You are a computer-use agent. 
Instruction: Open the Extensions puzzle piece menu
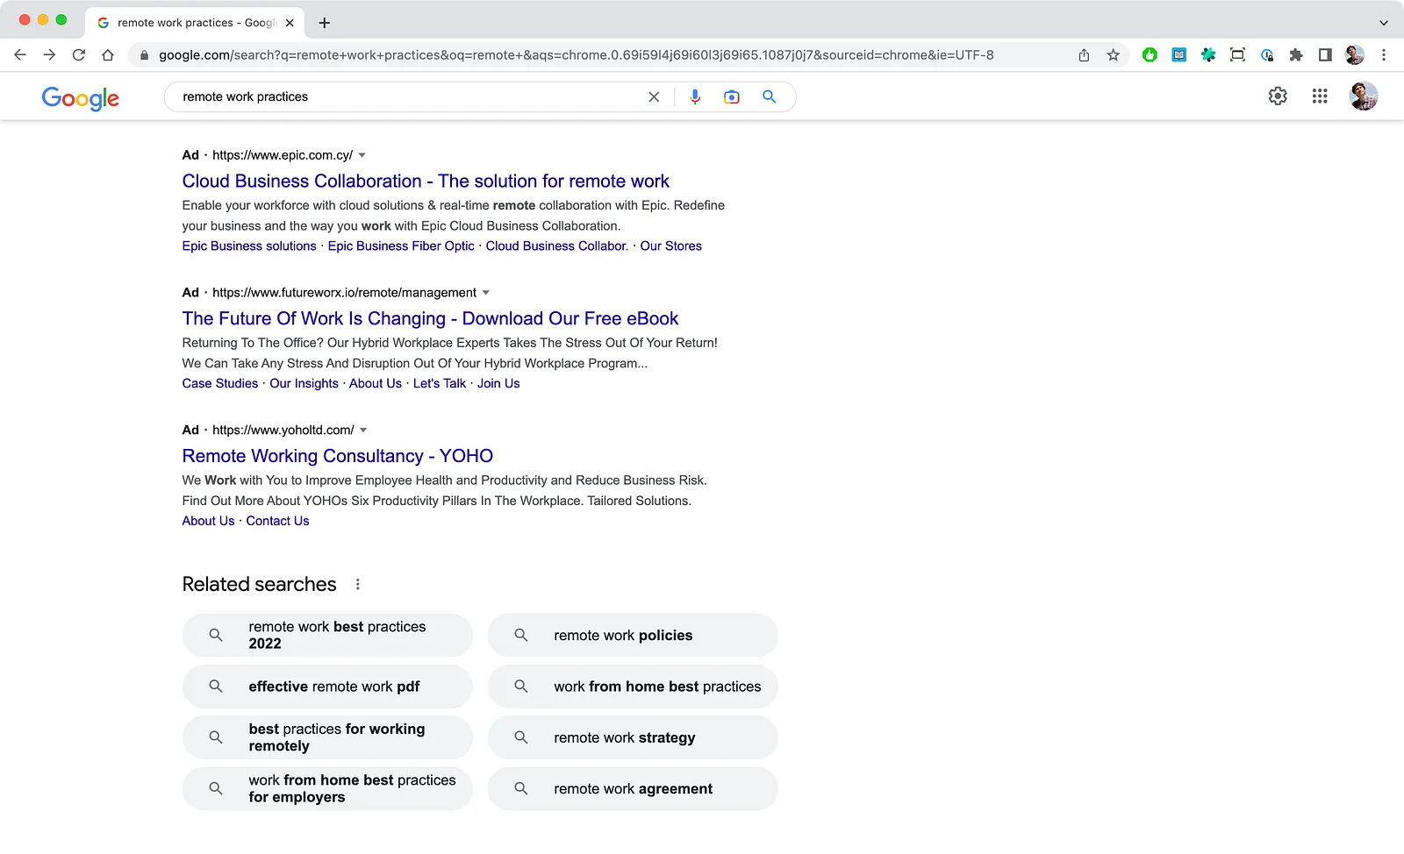tap(1296, 55)
